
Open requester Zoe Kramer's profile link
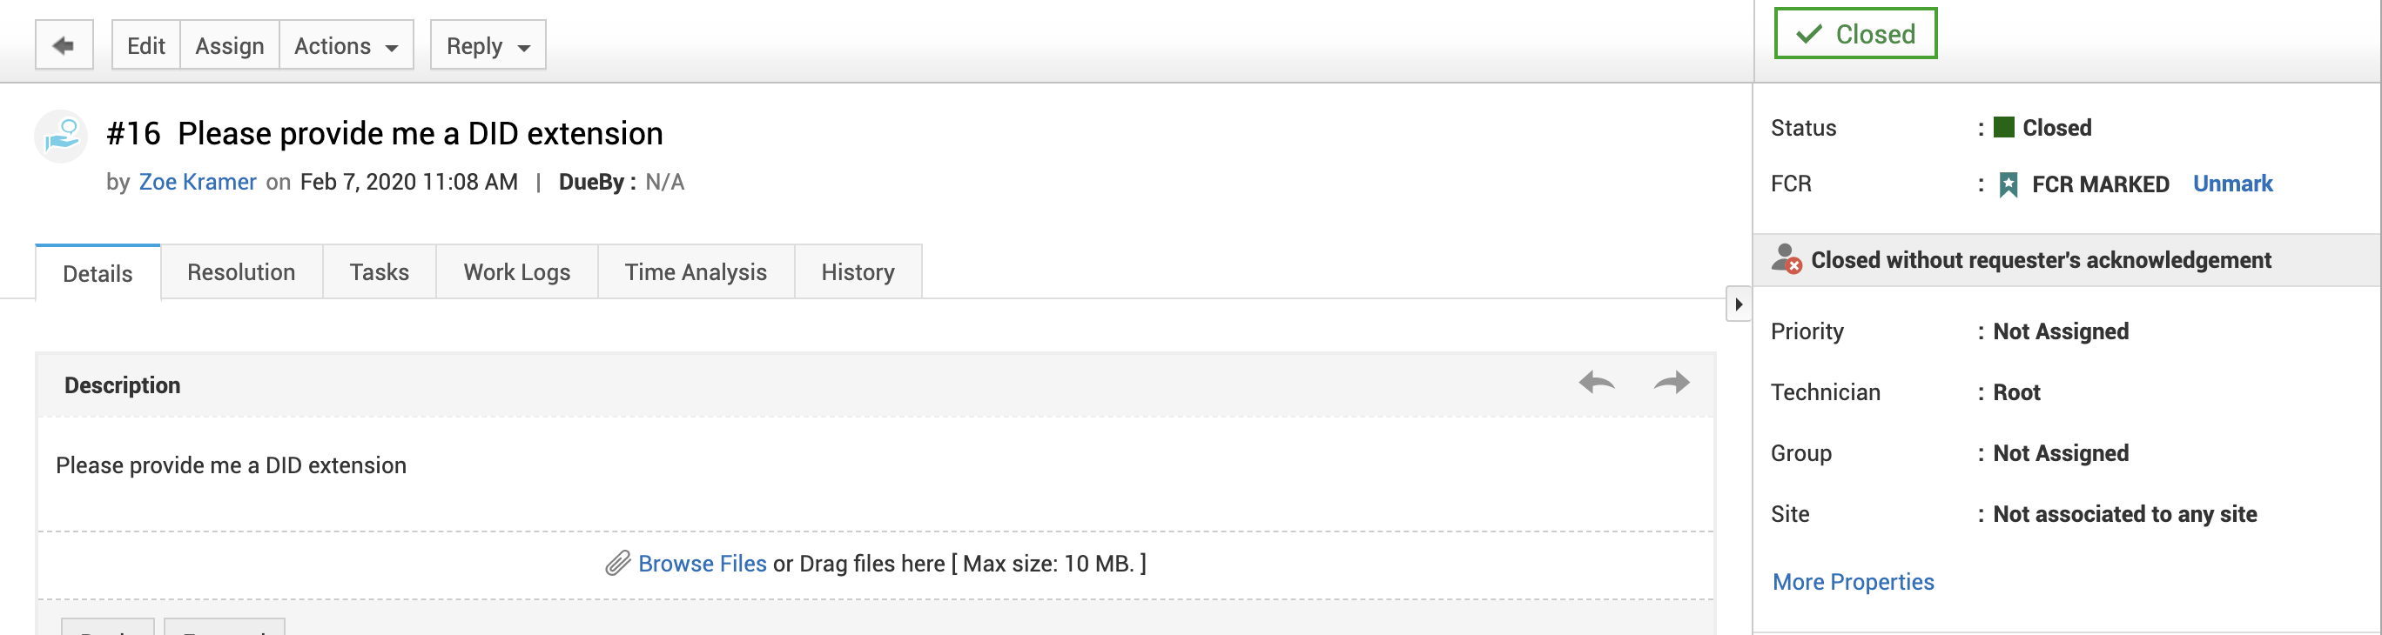(197, 182)
